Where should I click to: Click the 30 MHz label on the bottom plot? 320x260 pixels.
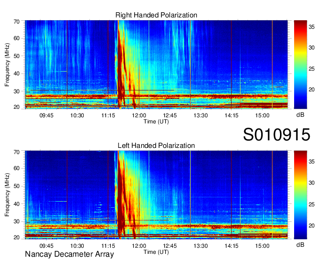16,221
